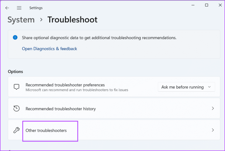
Task: Expand chevron on Recommended troubleshooter history row
Action: click(213, 109)
